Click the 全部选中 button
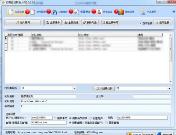The width and height of the screenshot is (176, 135). (x=53, y=22)
